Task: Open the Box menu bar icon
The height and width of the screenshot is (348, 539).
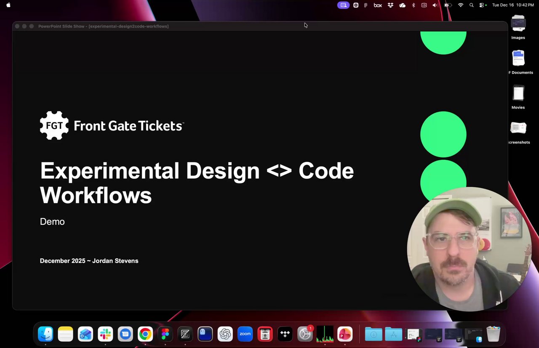Action: pos(378,5)
